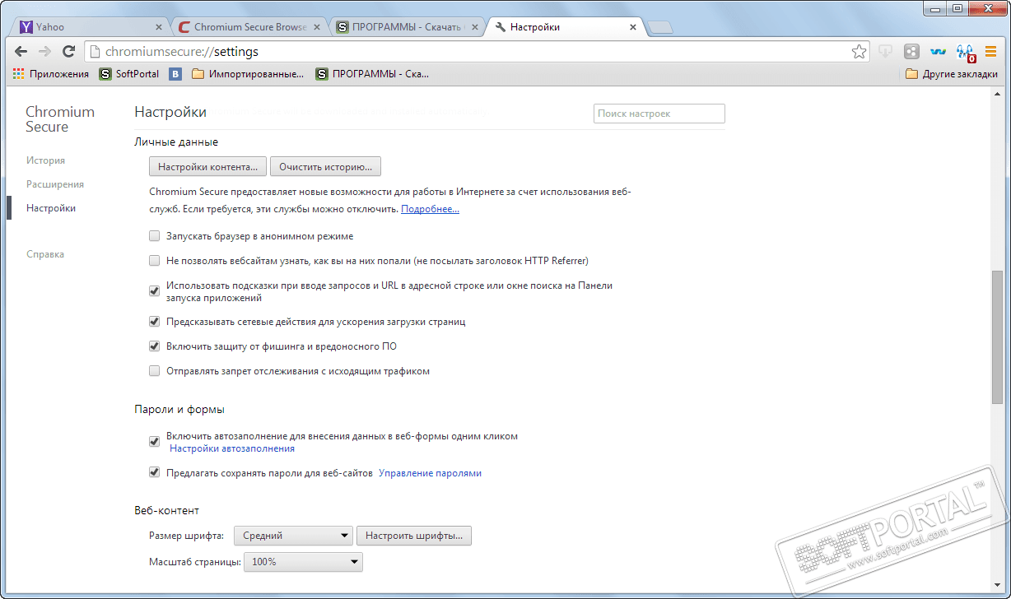Enable Отправлять запрет отслеживания checkbox
Image resolution: width=1011 pixels, height=599 pixels.
click(154, 371)
